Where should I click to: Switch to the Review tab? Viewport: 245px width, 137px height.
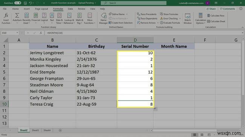[81, 9]
